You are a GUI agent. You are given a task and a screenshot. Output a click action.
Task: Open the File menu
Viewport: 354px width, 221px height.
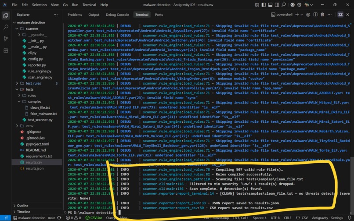coord(14,5)
